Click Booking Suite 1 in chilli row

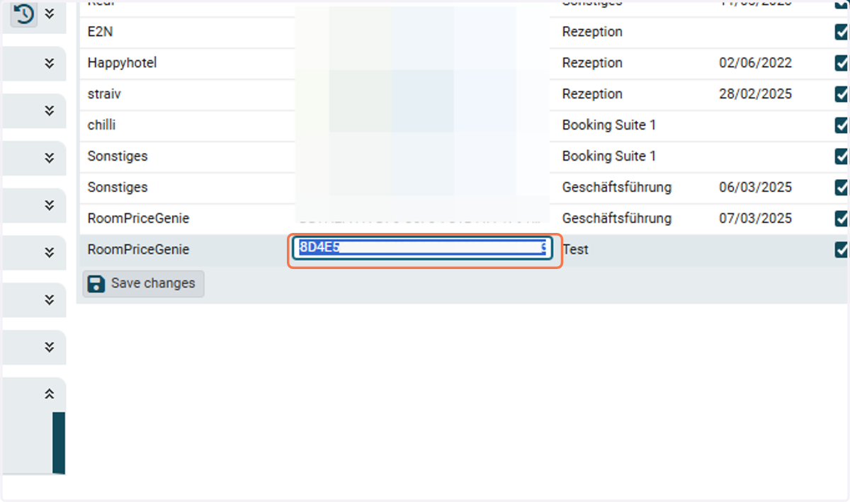609,125
